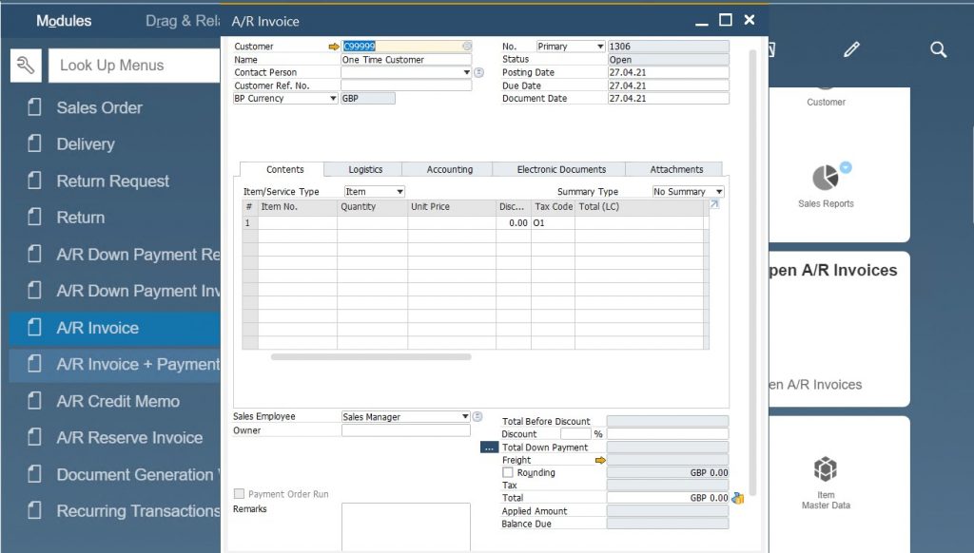Screen dimensions: 974x553
Task: Click the wrench icon next to Look Up Menus
Action: (x=26, y=66)
